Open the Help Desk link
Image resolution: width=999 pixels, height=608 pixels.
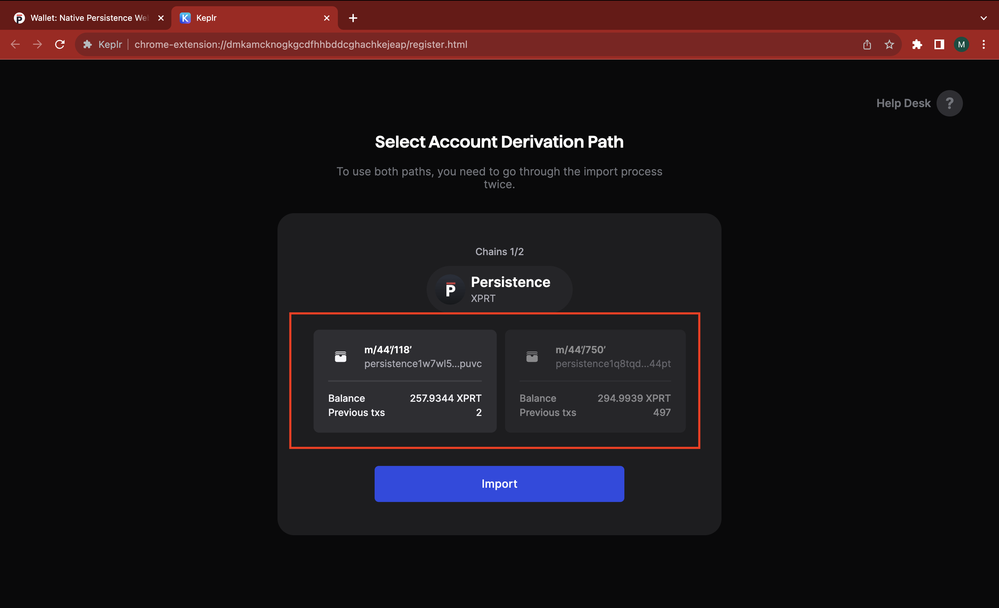click(x=903, y=103)
